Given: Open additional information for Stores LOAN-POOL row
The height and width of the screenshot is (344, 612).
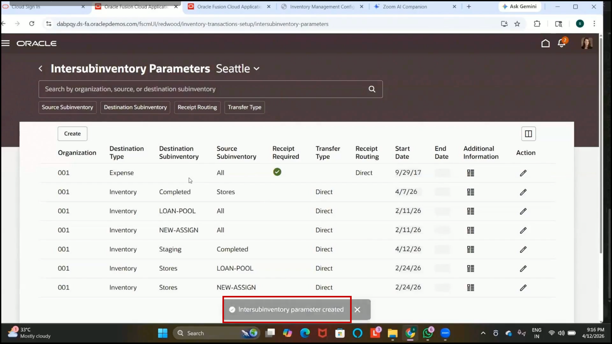Looking at the screenshot, I should coord(470,269).
